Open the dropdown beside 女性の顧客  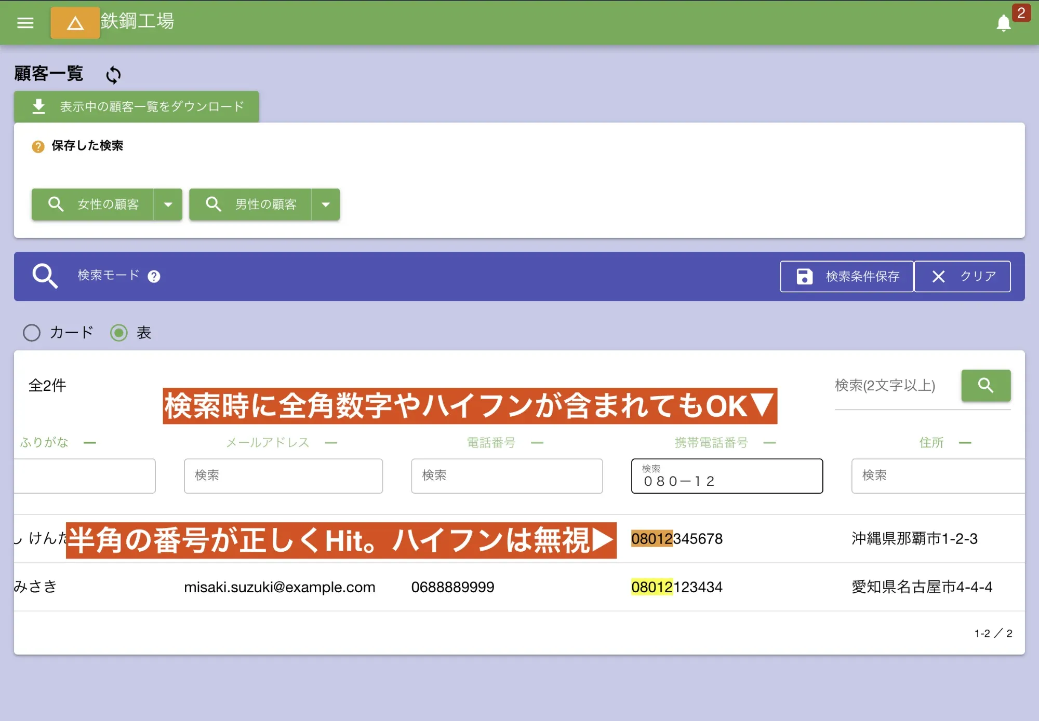pyautogui.click(x=168, y=205)
